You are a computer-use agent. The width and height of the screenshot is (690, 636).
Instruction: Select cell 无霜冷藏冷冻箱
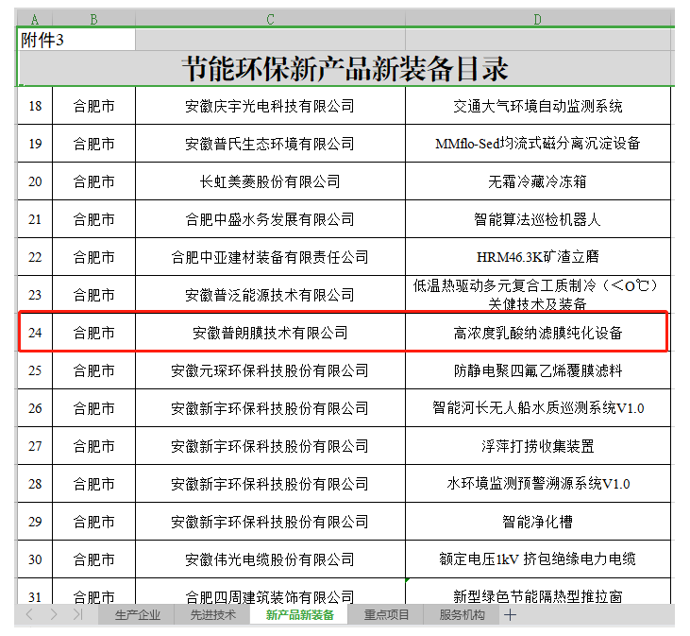pos(538,181)
